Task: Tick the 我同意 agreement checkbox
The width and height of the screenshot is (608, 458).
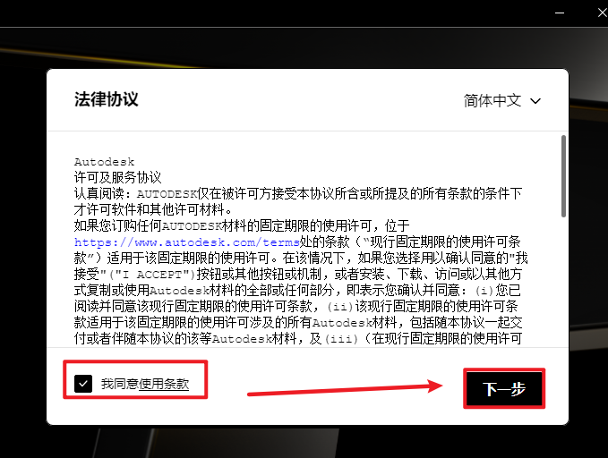Action: point(83,384)
